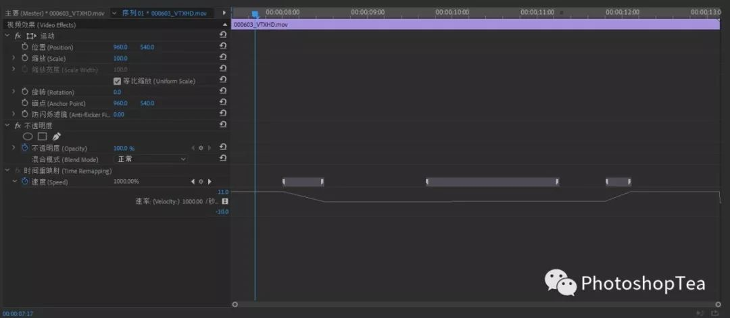
Task: Reset the Anchor Point parameter
Action: coord(223,102)
